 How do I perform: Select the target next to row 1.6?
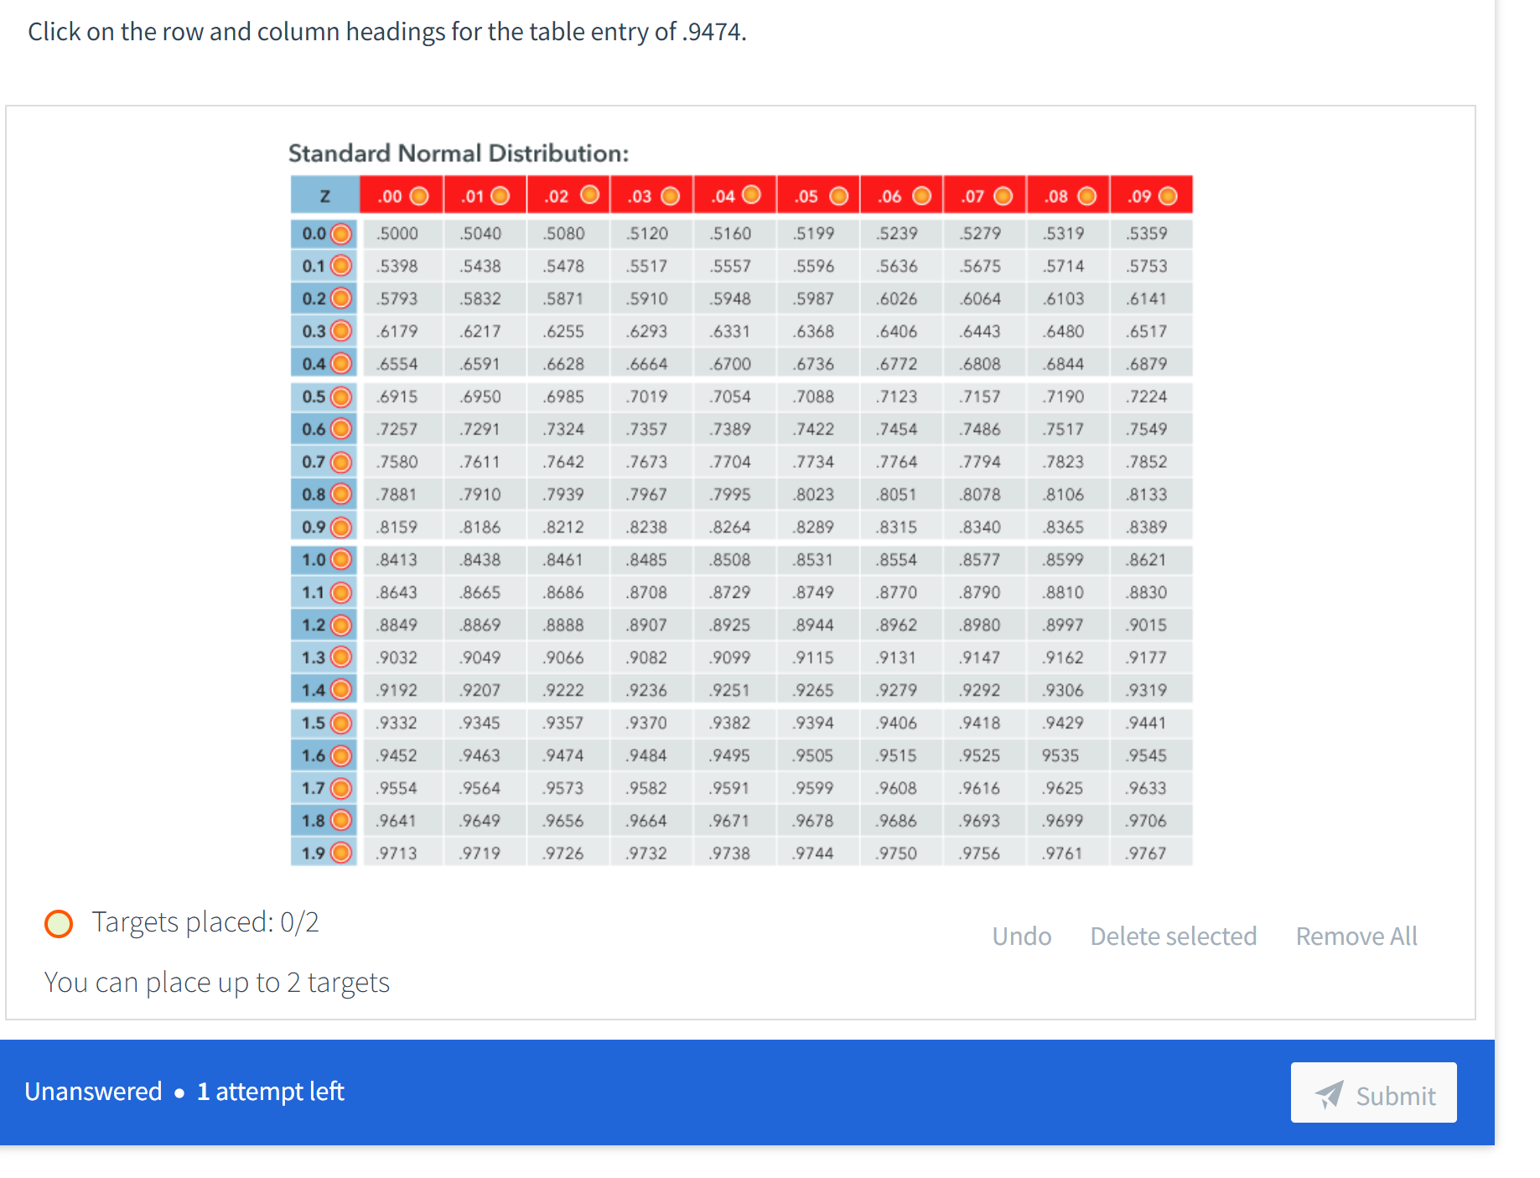click(x=341, y=755)
